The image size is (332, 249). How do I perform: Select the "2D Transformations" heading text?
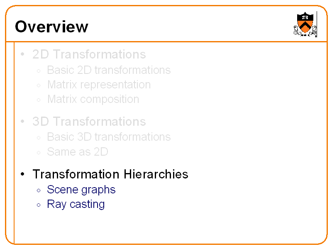tap(89, 54)
